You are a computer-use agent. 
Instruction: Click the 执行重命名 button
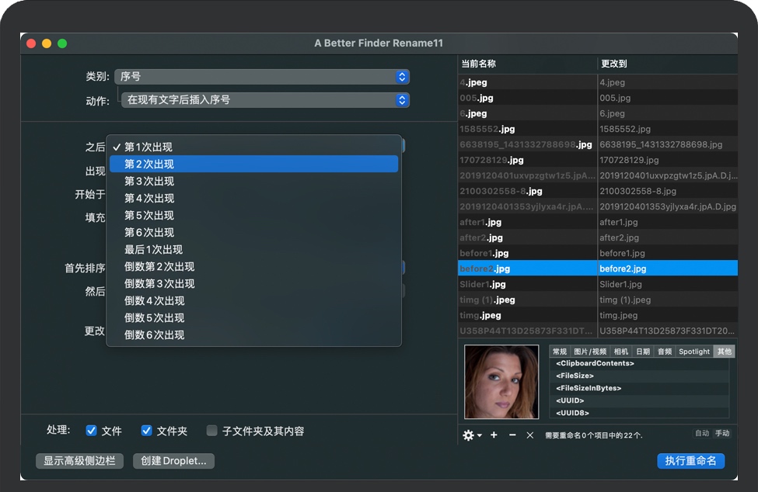690,460
